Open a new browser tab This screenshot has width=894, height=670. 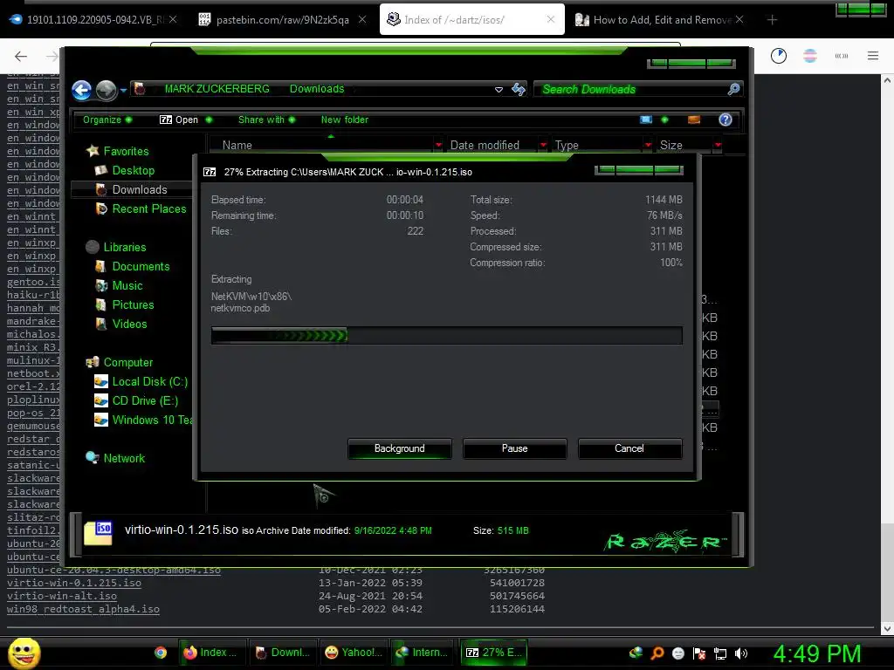[x=772, y=20]
